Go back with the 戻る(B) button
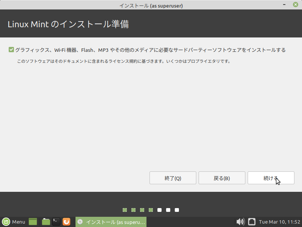The height and width of the screenshot is (227, 302). tap(222, 178)
